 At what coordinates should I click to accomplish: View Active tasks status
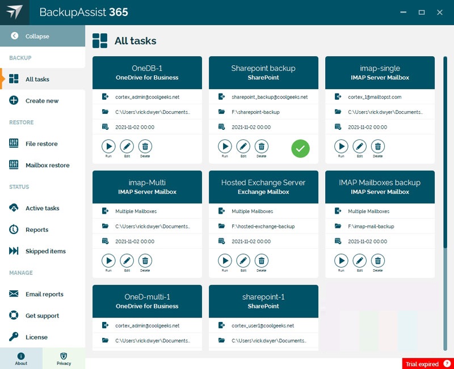42,209
